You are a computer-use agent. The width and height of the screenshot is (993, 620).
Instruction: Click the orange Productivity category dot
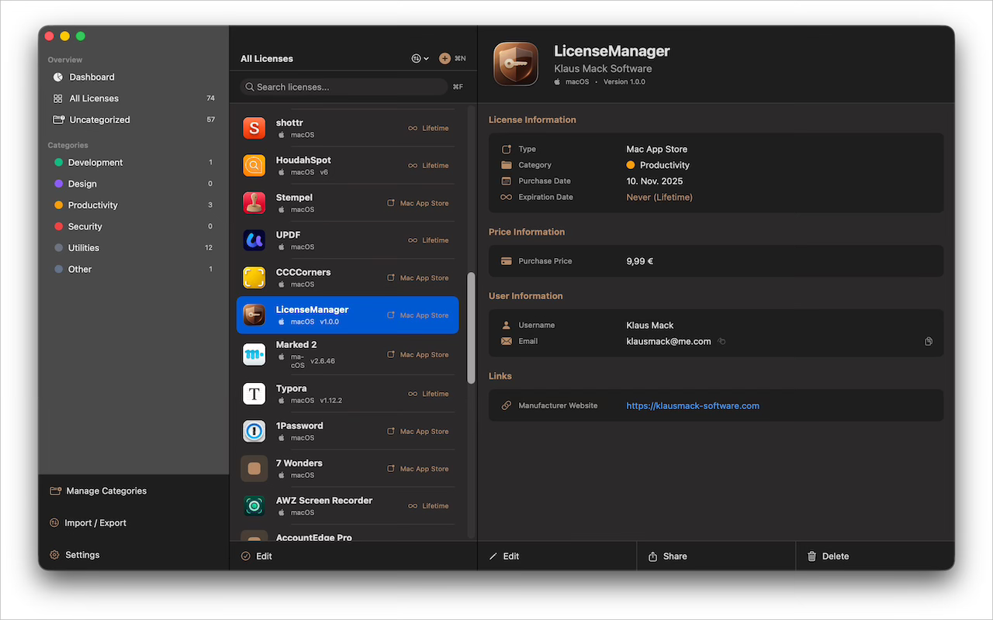point(59,205)
